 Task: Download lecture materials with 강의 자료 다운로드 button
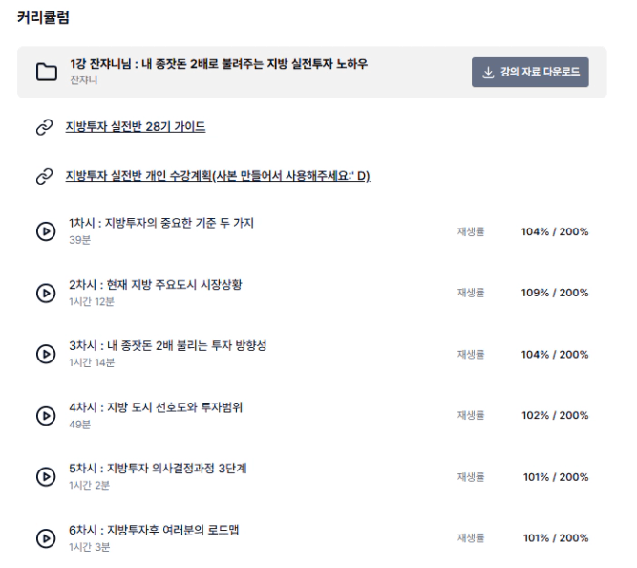pos(530,72)
